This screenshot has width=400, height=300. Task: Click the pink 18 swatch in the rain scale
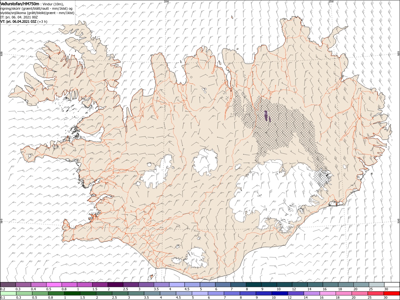(343, 293)
